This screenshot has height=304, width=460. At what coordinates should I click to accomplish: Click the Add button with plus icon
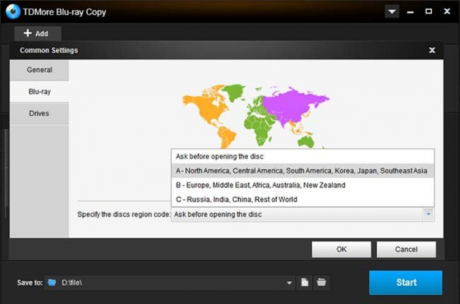[x=37, y=34]
